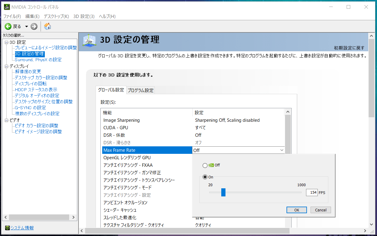Select the アンチエイリアシング - モード row
This screenshot has width=377, height=236.
pos(147,188)
